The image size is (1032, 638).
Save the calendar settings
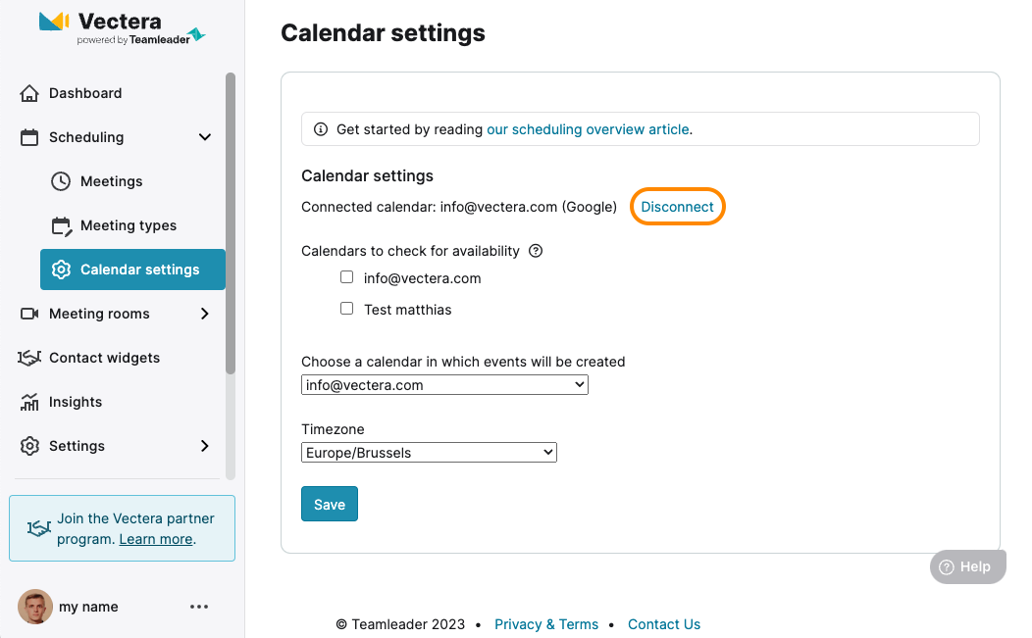(x=330, y=504)
